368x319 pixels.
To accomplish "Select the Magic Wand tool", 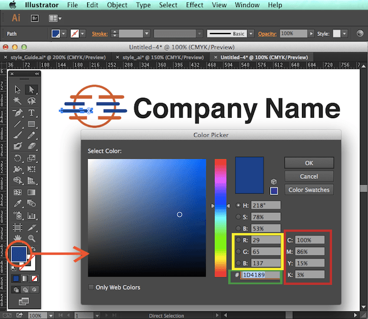I will (x=18, y=101).
